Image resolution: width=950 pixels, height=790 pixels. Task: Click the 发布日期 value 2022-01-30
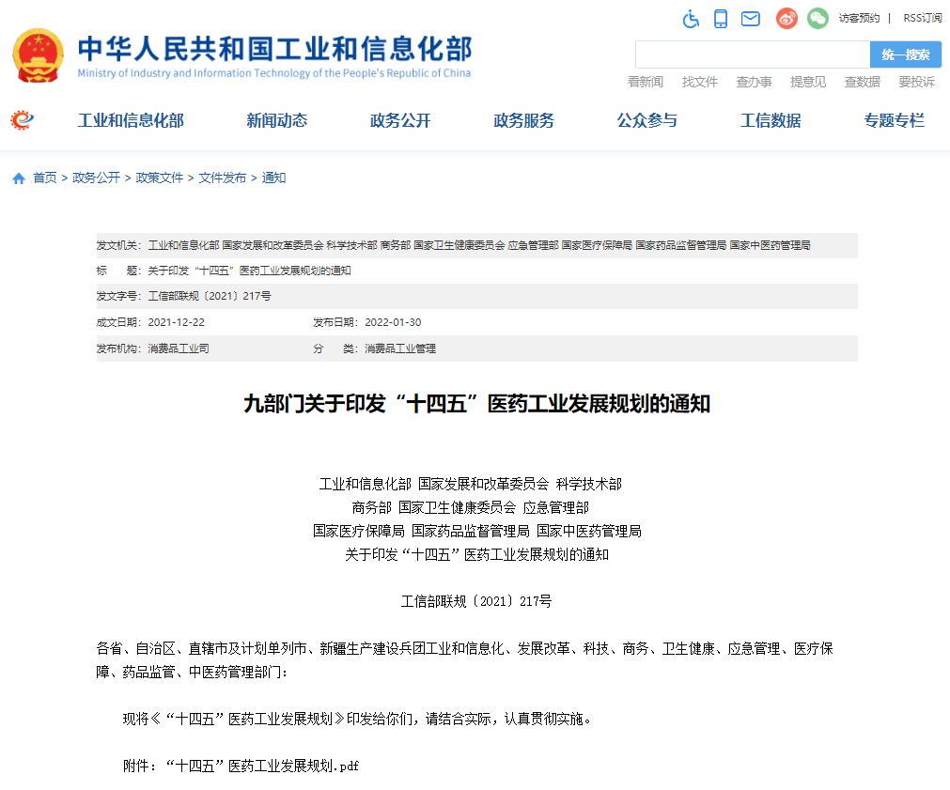pyautogui.click(x=393, y=322)
